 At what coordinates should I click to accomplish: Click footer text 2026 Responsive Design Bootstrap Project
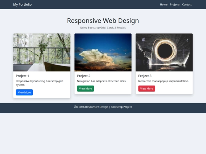pyautogui.click(x=103, y=107)
